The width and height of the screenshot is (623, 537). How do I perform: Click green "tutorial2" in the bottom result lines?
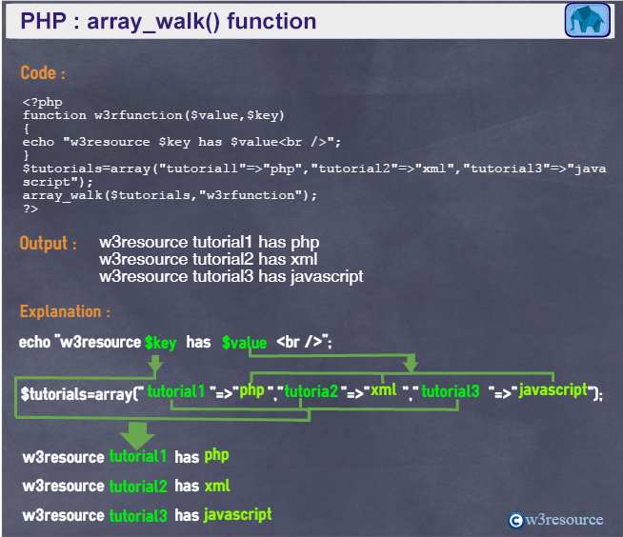click(x=138, y=487)
